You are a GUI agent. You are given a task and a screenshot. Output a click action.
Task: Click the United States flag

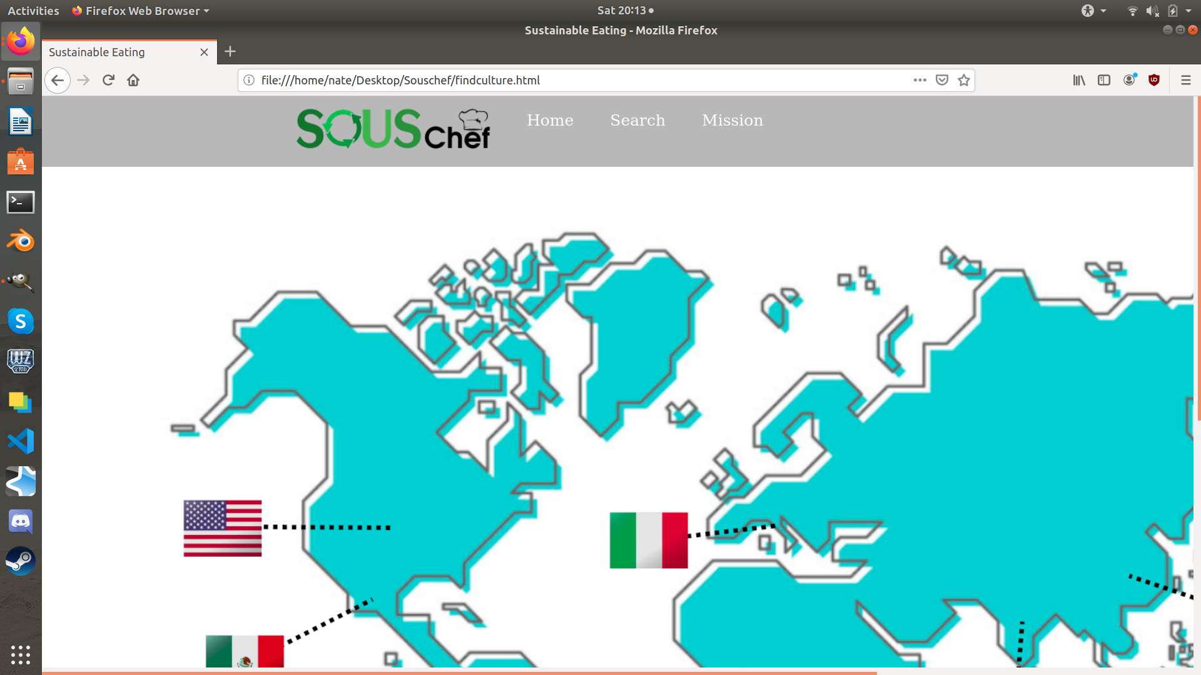(x=223, y=528)
